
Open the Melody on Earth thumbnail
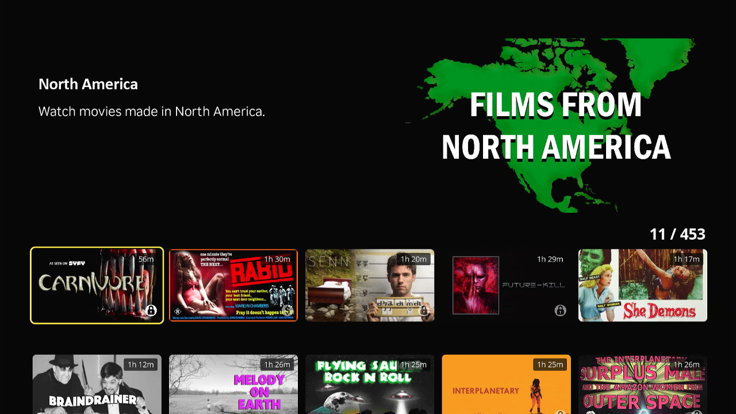pos(233,384)
